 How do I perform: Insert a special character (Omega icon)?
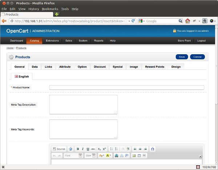[x=153, y=149]
